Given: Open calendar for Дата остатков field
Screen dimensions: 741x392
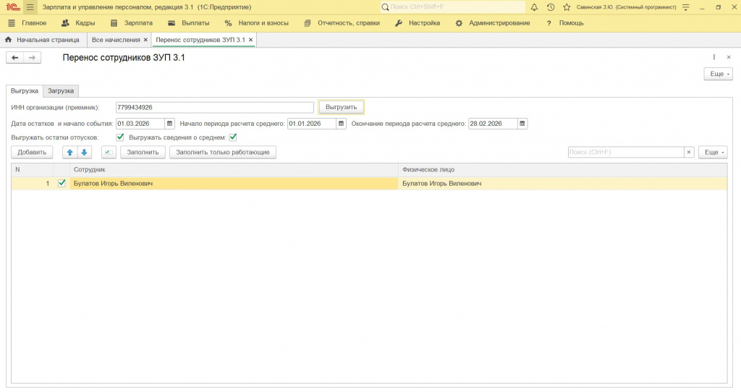Looking at the screenshot, I should click(169, 124).
